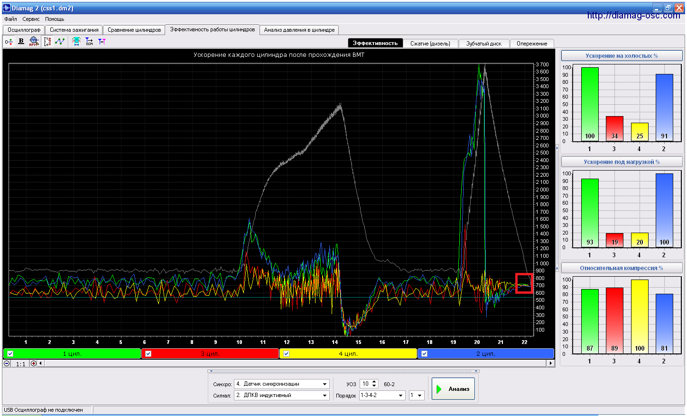
Task: Click the zero-level offset arrows icon
Action: click(x=9, y=42)
